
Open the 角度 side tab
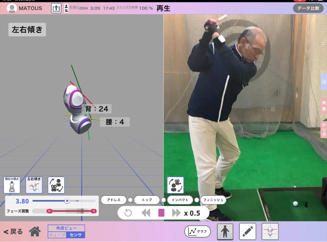pyautogui.click(x=324, y=106)
